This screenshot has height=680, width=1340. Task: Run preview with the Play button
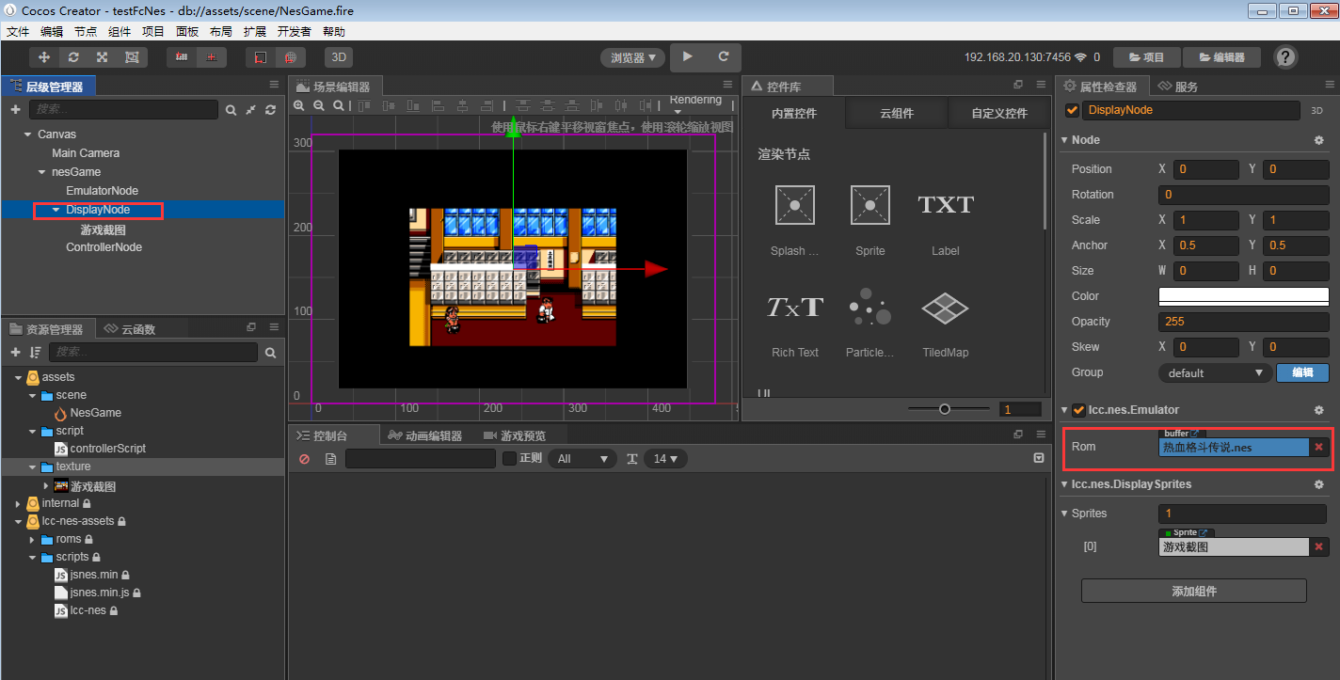pyautogui.click(x=688, y=56)
